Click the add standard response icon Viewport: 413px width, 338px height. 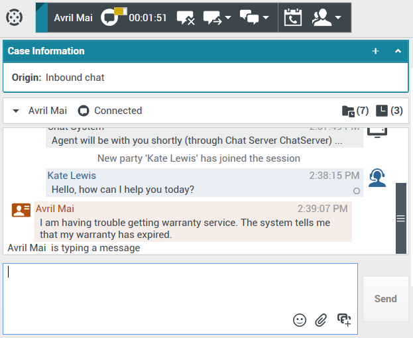tap(343, 319)
